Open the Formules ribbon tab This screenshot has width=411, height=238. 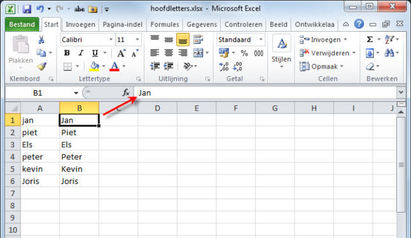pos(165,25)
